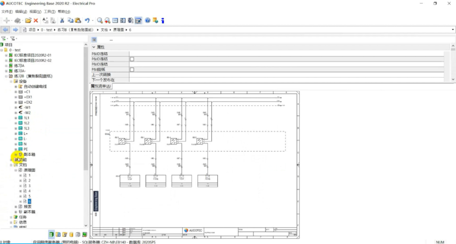Click the teal icon beside 1L1
This screenshot has height=244, width=456.
click(21, 118)
